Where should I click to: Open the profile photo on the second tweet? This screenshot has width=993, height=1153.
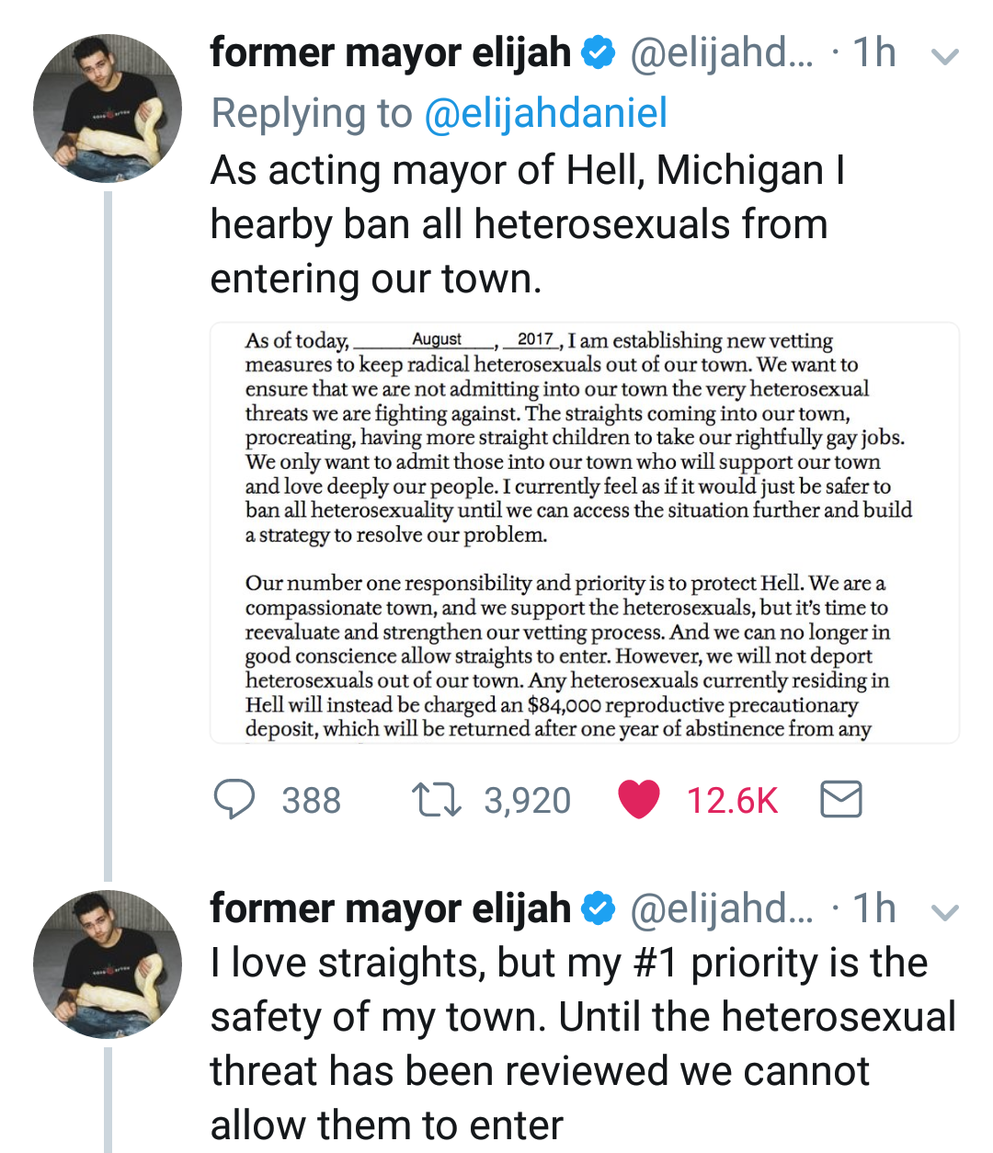pos(108,964)
